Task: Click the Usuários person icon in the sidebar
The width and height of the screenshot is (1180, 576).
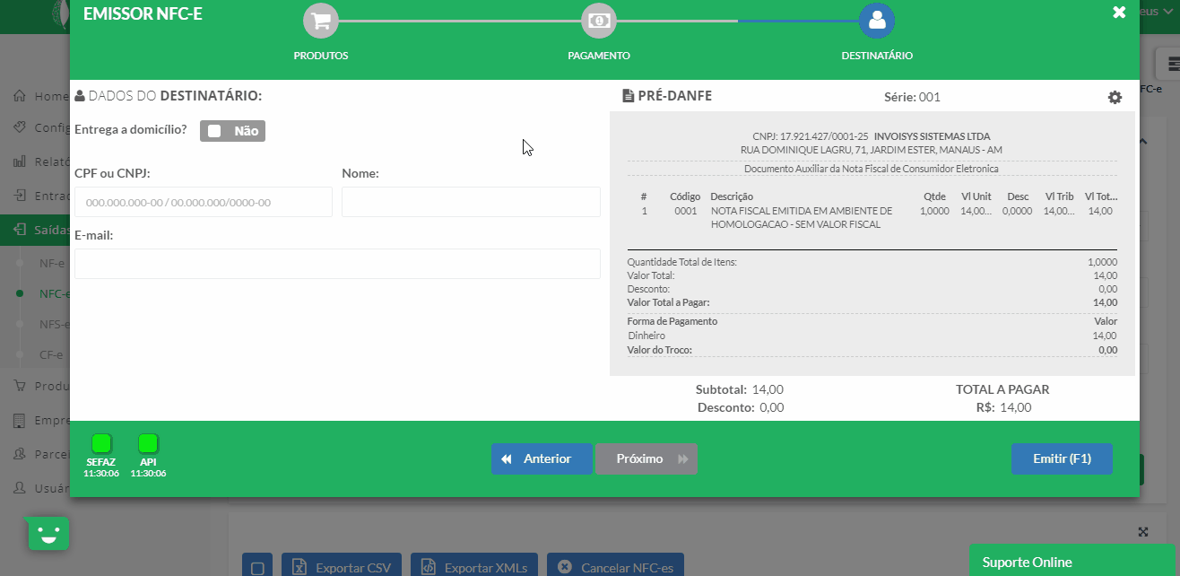Action: (20, 488)
